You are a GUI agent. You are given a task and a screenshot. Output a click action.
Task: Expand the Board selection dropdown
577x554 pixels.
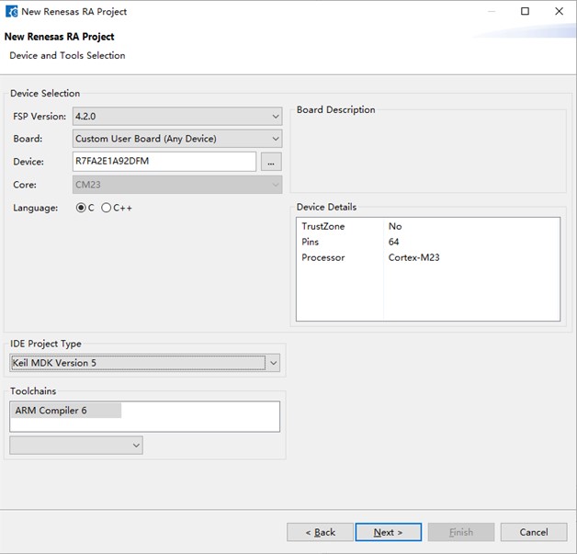176,139
